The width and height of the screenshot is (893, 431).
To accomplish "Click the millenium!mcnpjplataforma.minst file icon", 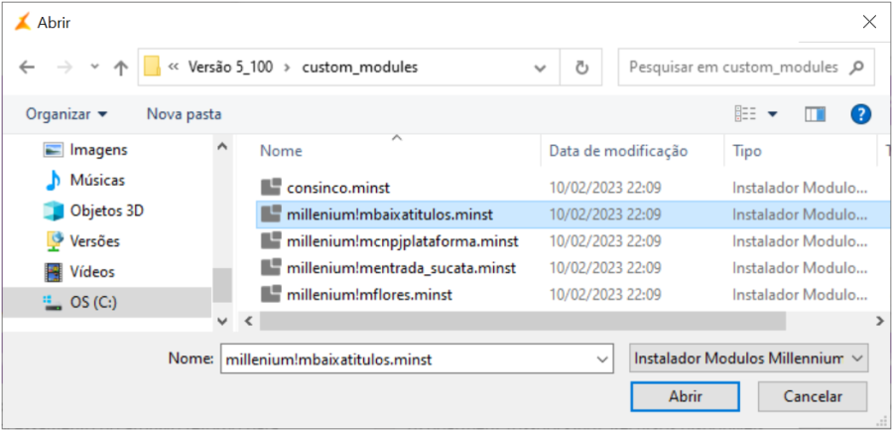I will pyautogui.click(x=271, y=241).
